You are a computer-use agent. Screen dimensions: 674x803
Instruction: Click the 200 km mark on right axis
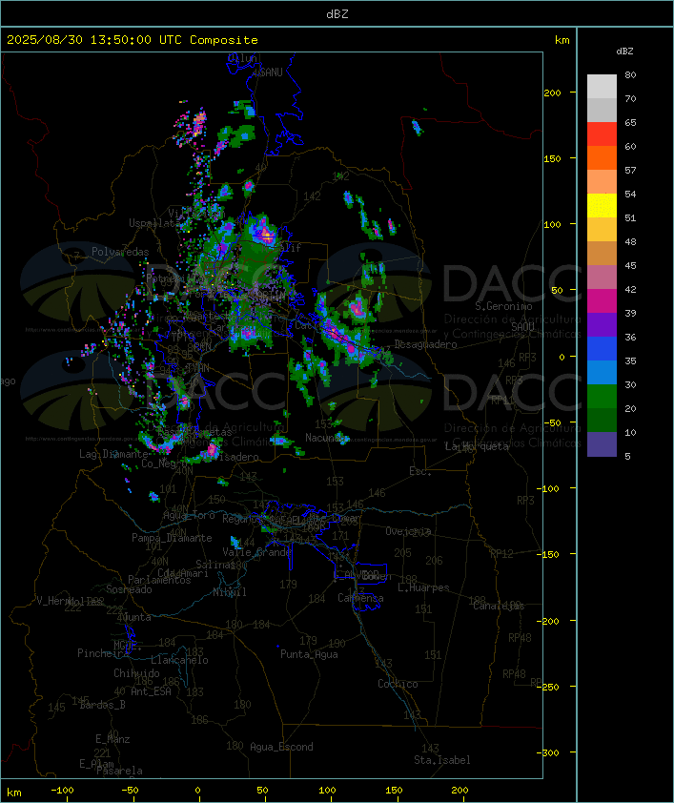tap(552, 93)
